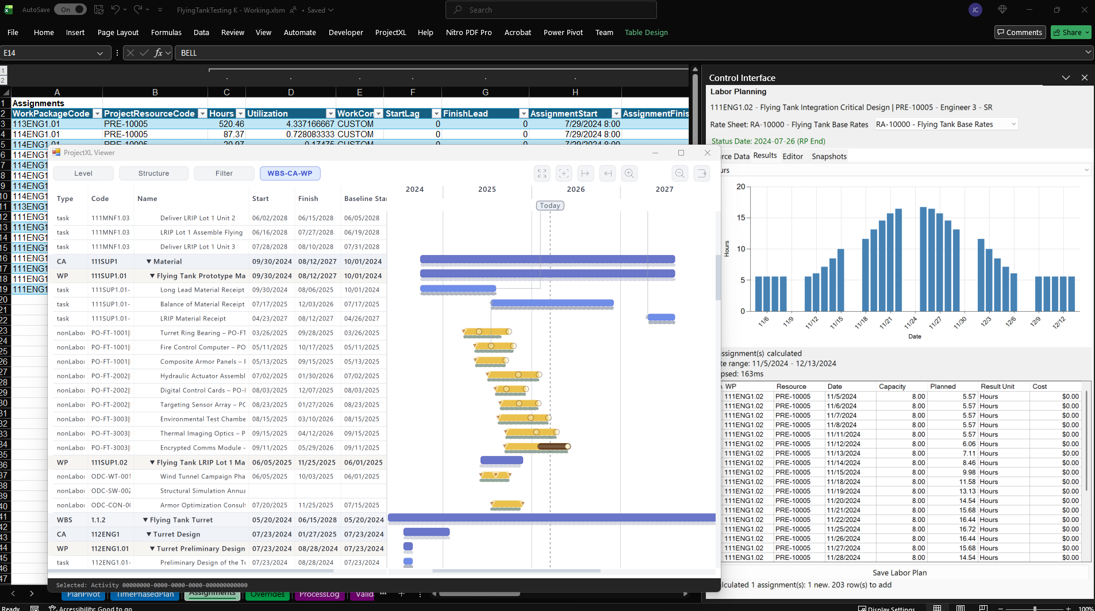Click the Save Labor Plan button
This screenshot has height=611, width=1095.
click(899, 573)
